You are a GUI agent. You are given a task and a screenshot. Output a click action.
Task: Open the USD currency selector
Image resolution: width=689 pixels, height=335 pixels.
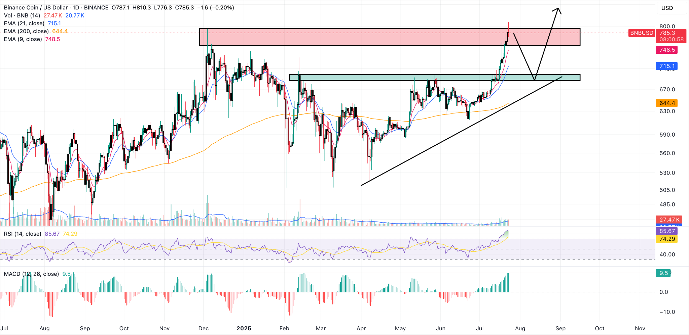pyautogui.click(x=672, y=8)
